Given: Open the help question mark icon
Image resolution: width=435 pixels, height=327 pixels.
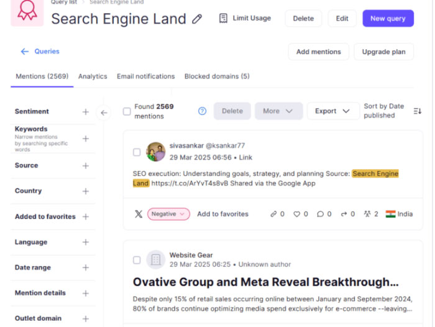Looking at the screenshot, I should [202, 111].
